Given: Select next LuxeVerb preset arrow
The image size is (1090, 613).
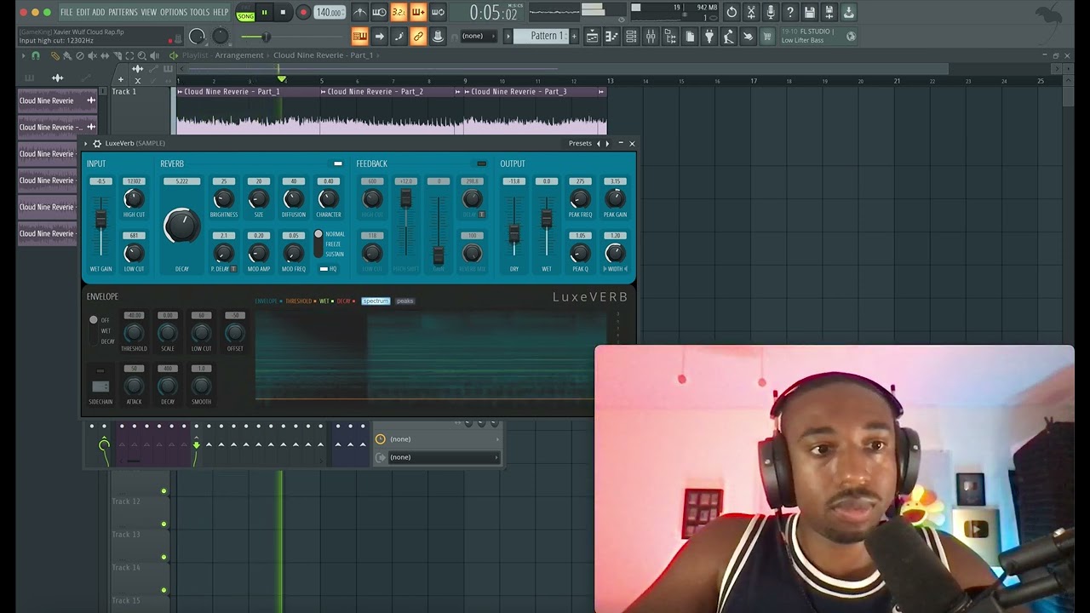Looking at the screenshot, I should click(606, 143).
